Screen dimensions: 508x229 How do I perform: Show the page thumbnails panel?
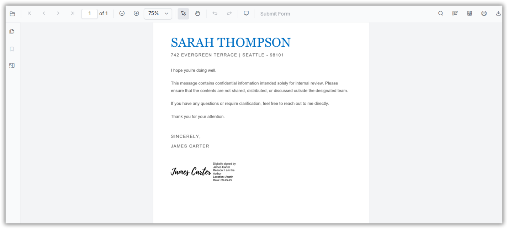click(12, 31)
